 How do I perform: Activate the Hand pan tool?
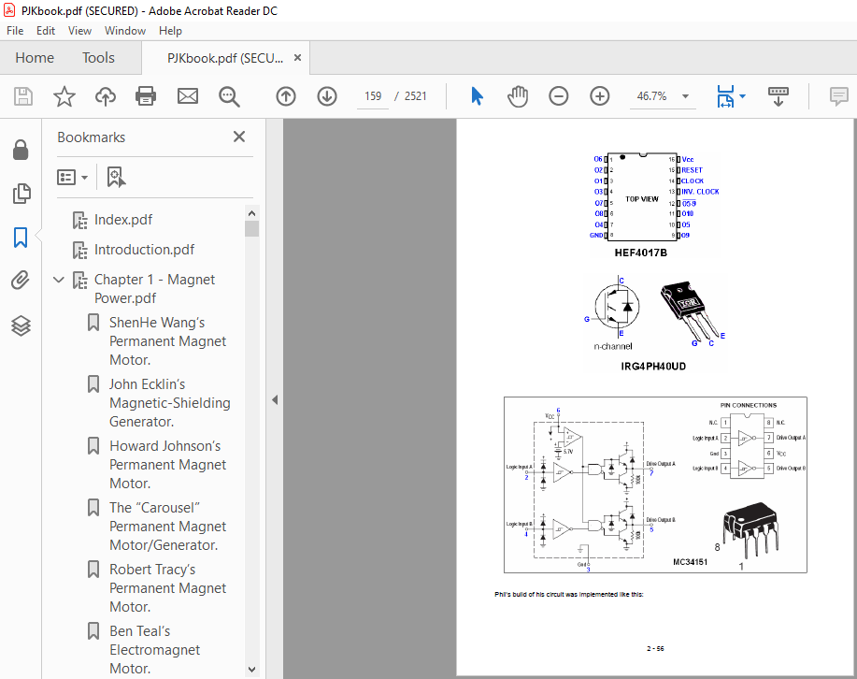(517, 96)
